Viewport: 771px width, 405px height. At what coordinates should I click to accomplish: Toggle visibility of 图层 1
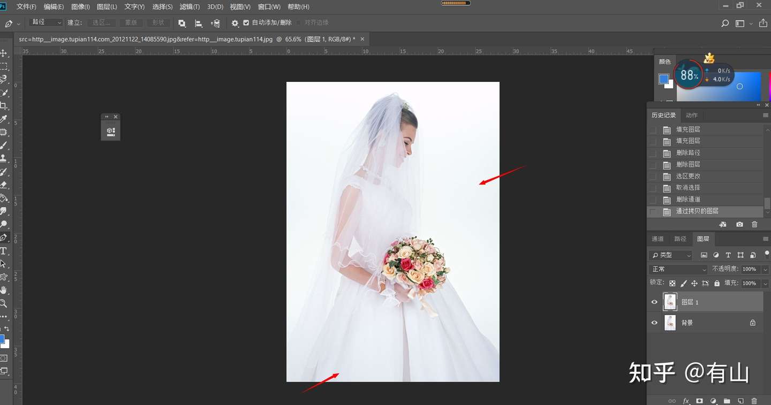coord(654,301)
